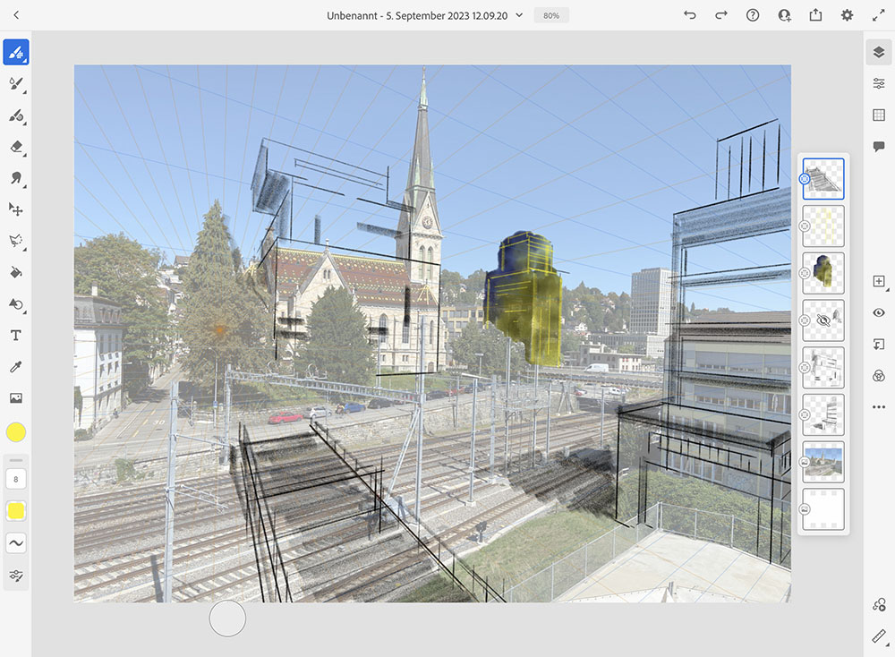Activate the Transform move tool
The height and width of the screenshot is (657, 895).
[15, 209]
